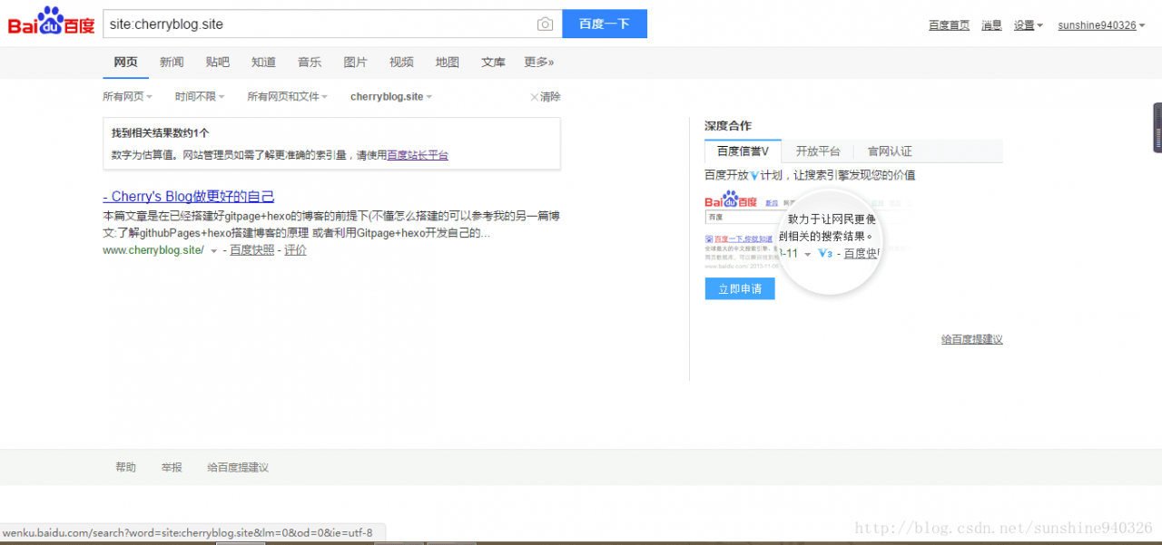Click the 找到相关结果数约1个 text
Image resolution: width=1162 pixels, height=545 pixels.
[161, 132]
